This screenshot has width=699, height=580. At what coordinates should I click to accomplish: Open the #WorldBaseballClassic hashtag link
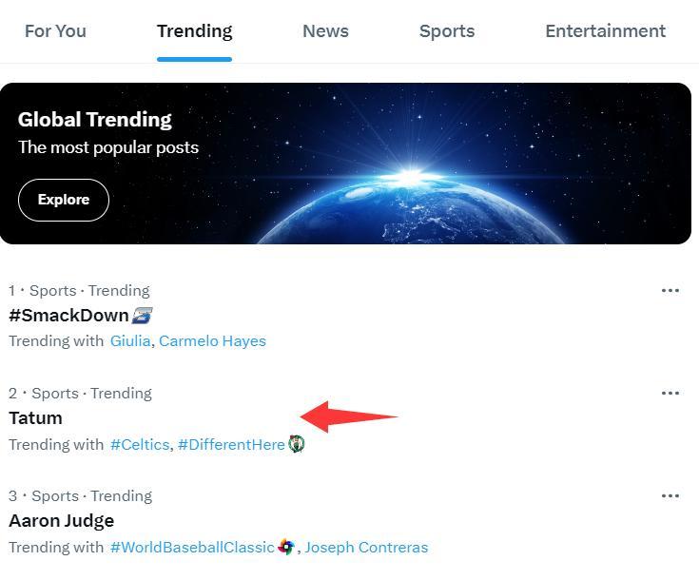[x=192, y=548]
